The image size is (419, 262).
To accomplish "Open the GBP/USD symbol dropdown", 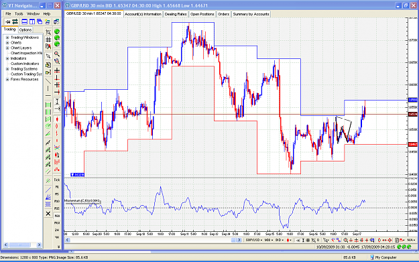I will pos(254,240).
